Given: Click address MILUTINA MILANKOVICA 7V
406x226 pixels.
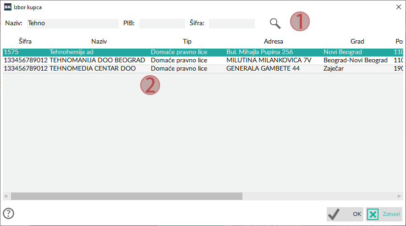Looking at the screenshot, I should click(269, 61).
